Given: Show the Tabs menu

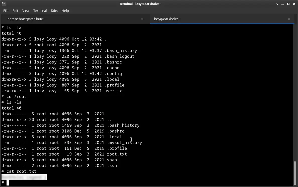Looking at the screenshot, I should (x=54, y=11).
